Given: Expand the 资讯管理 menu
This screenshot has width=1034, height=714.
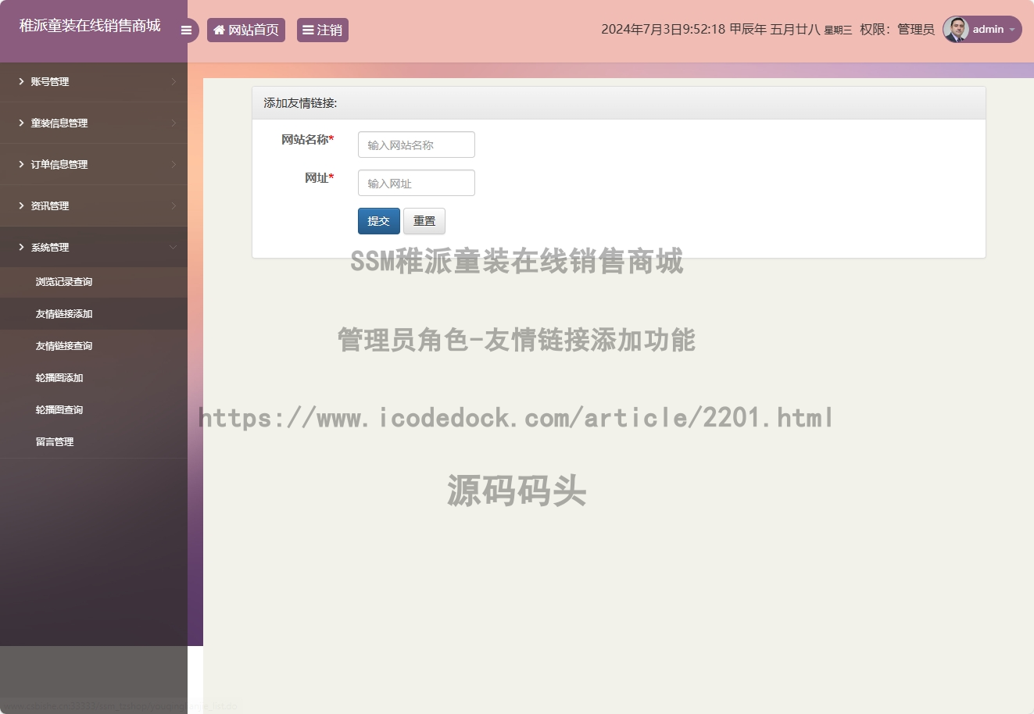Looking at the screenshot, I should (x=94, y=205).
